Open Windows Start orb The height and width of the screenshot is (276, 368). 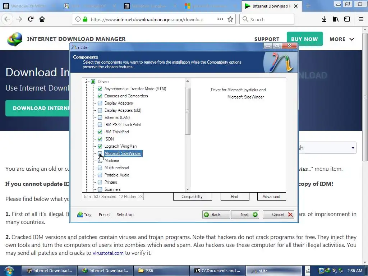9,271
